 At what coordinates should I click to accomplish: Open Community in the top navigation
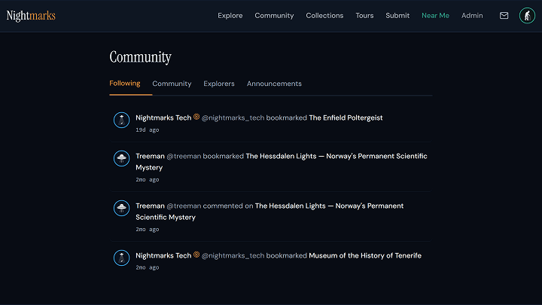(x=274, y=16)
